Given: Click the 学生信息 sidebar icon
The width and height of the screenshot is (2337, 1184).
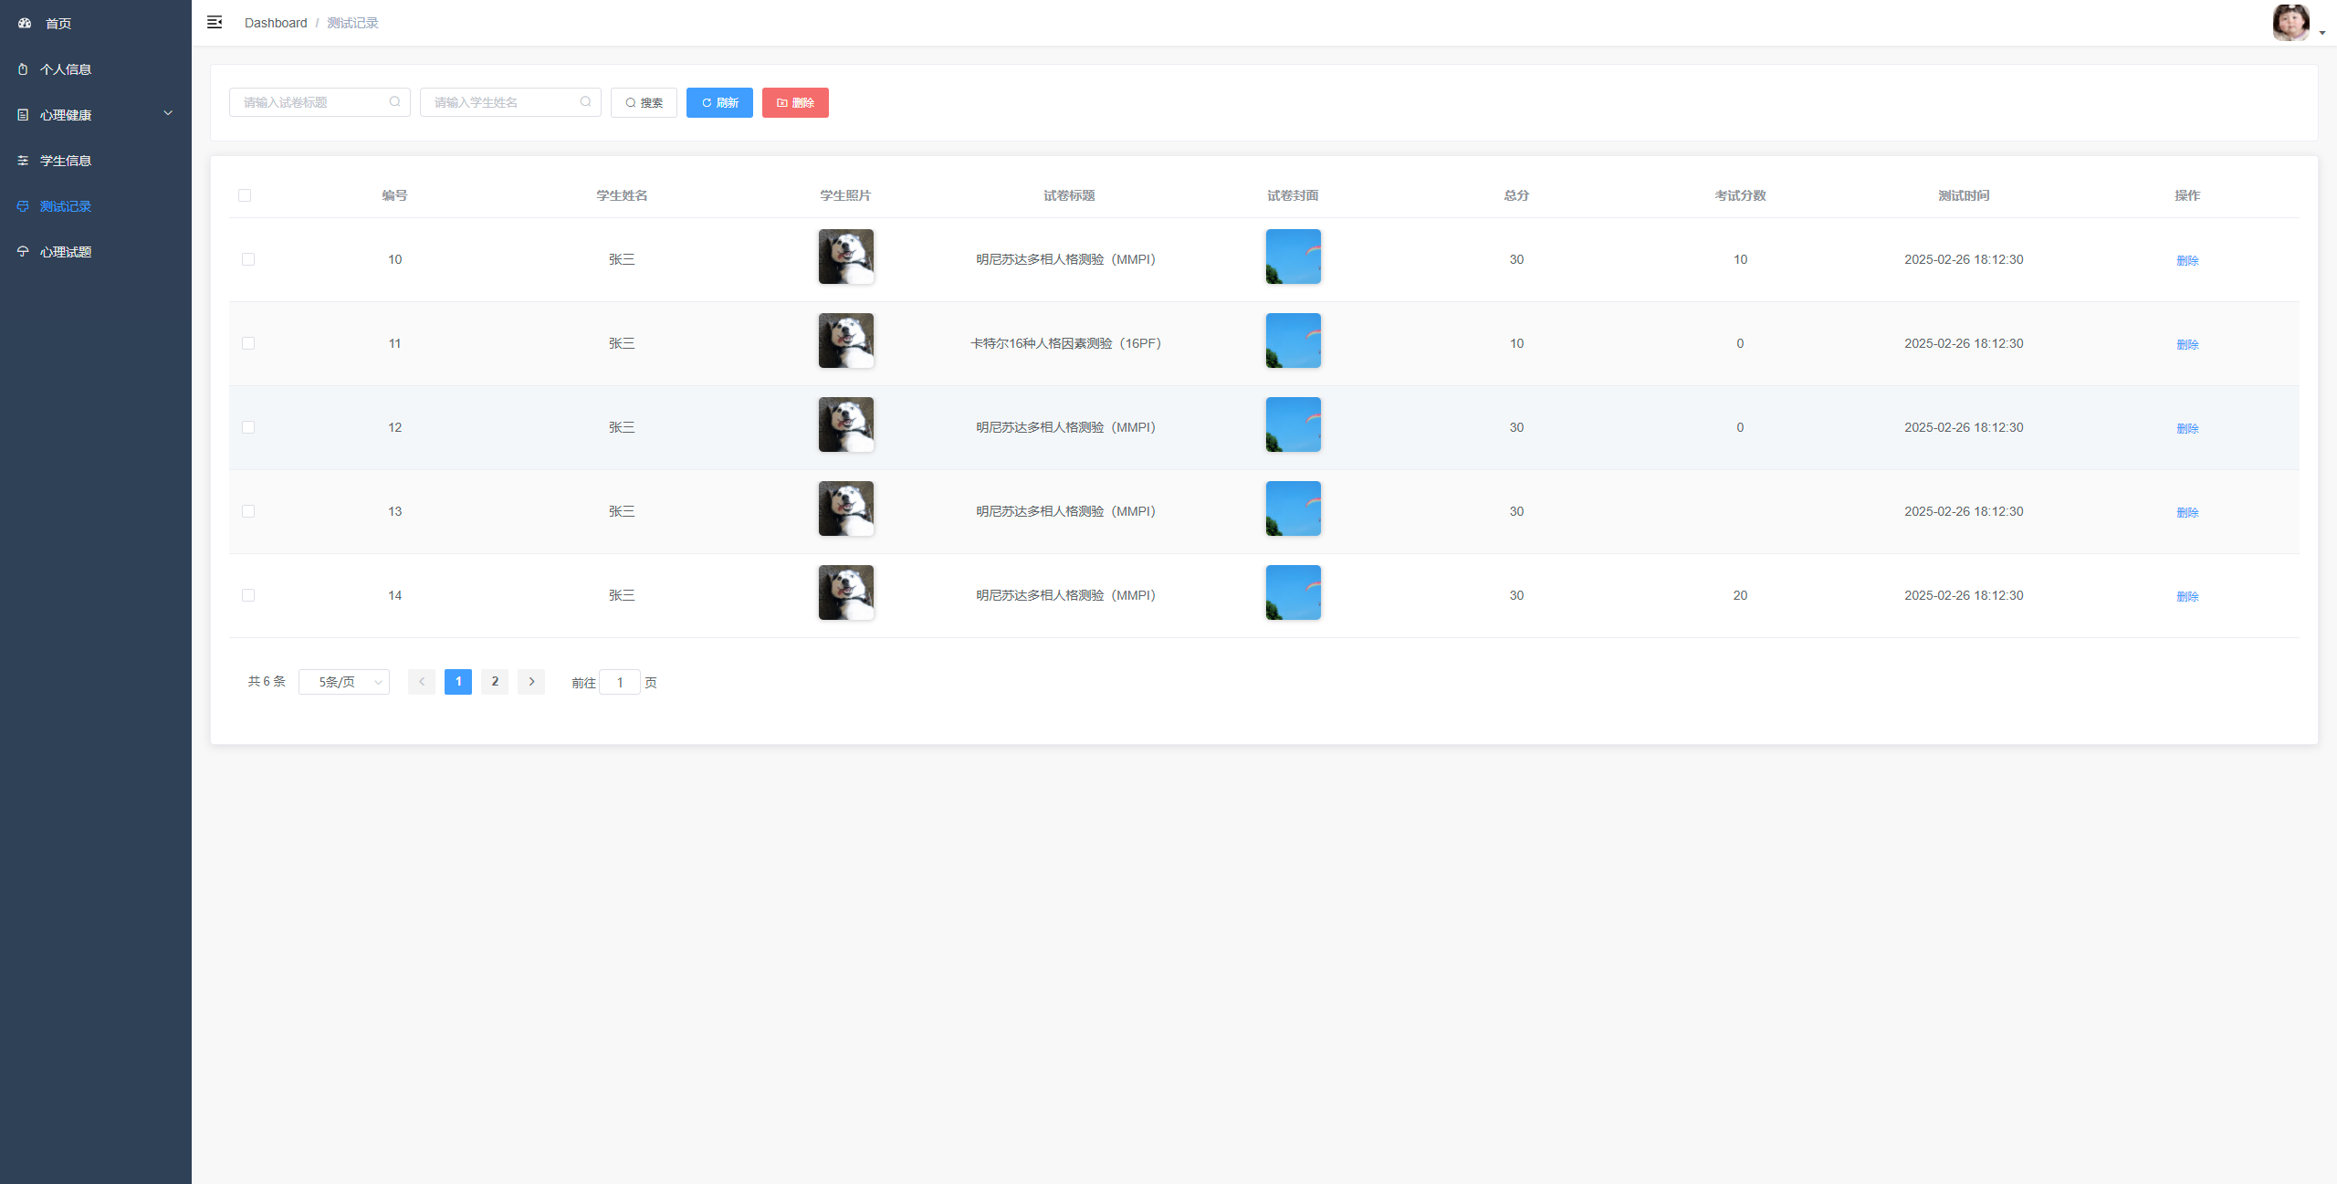Looking at the screenshot, I should [23, 161].
